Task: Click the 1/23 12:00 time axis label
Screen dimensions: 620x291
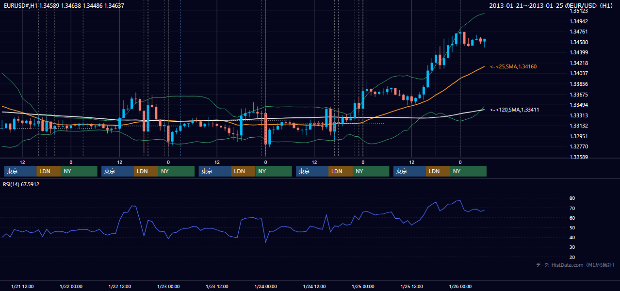Action: (217, 287)
